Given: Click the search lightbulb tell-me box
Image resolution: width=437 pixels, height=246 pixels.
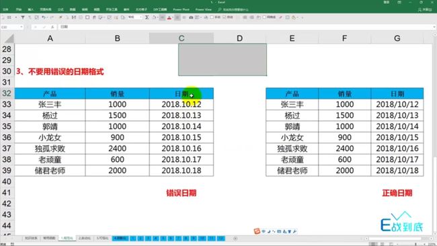Looking at the screenshot, I should 233,9.
